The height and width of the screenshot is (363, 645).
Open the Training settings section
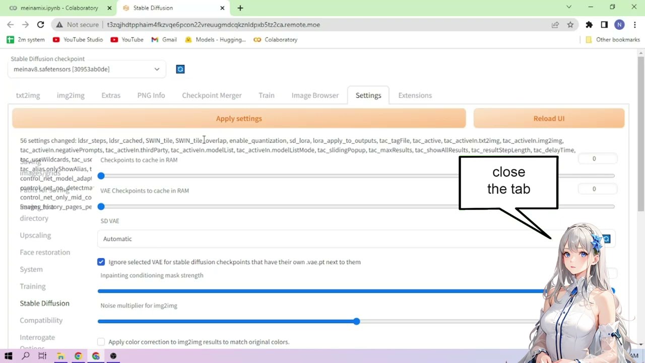tap(33, 286)
